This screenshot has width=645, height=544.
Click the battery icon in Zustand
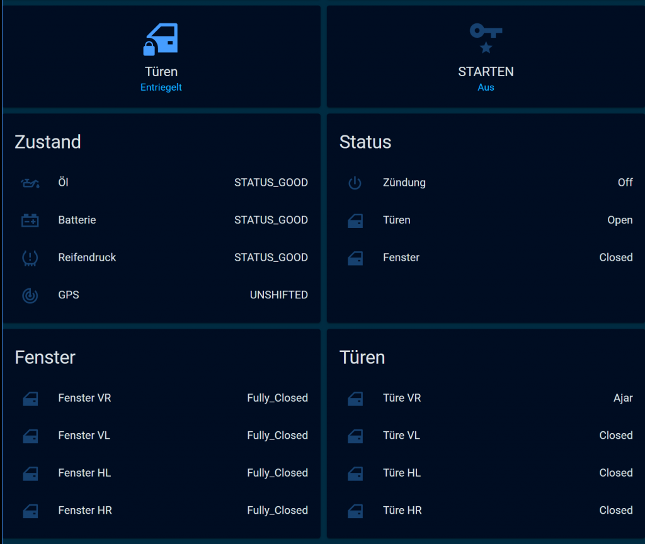30,220
